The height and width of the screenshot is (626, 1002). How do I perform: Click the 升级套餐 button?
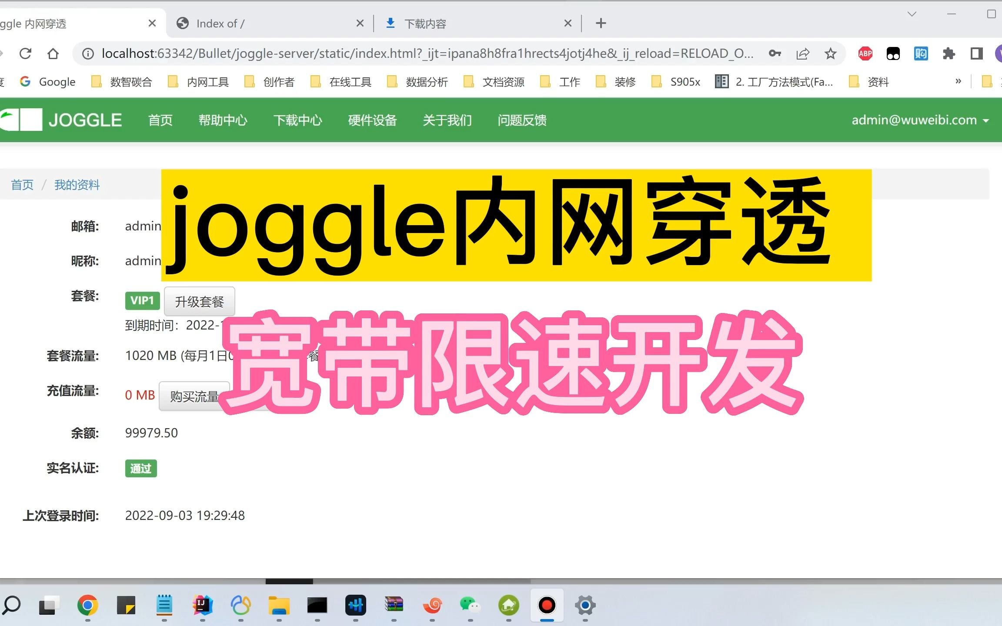(x=200, y=301)
